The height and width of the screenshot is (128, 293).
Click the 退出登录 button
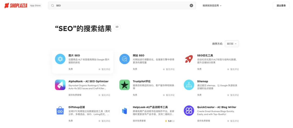click(x=281, y=6)
